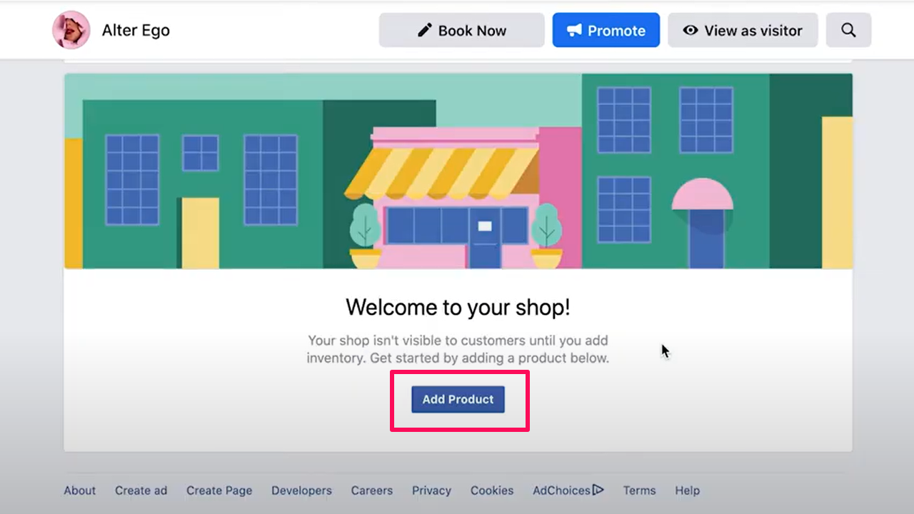Follow the Create Page footer link

tap(219, 490)
